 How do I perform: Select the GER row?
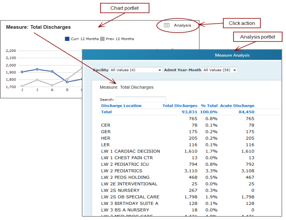pos(178,132)
